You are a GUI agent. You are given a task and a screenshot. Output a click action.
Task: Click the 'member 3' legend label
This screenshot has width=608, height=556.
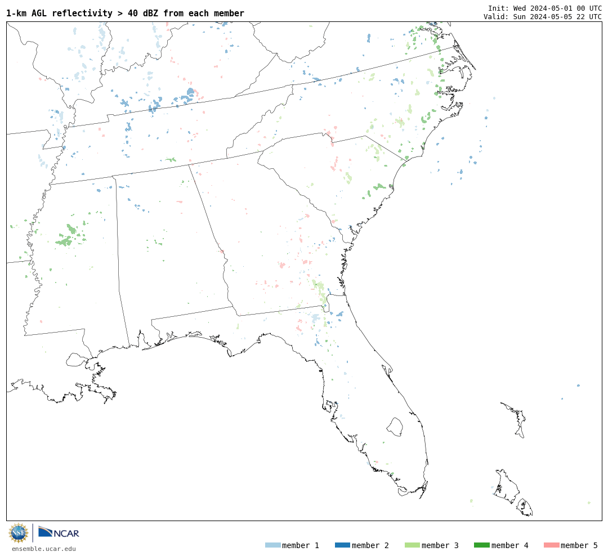[440, 545]
